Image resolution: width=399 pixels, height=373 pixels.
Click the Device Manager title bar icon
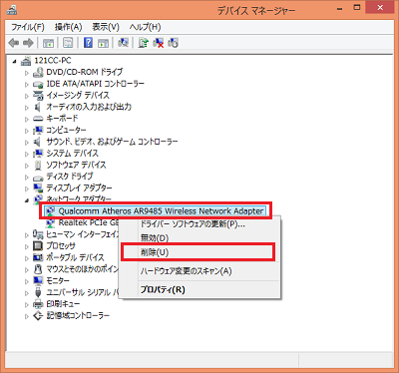(x=12, y=10)
